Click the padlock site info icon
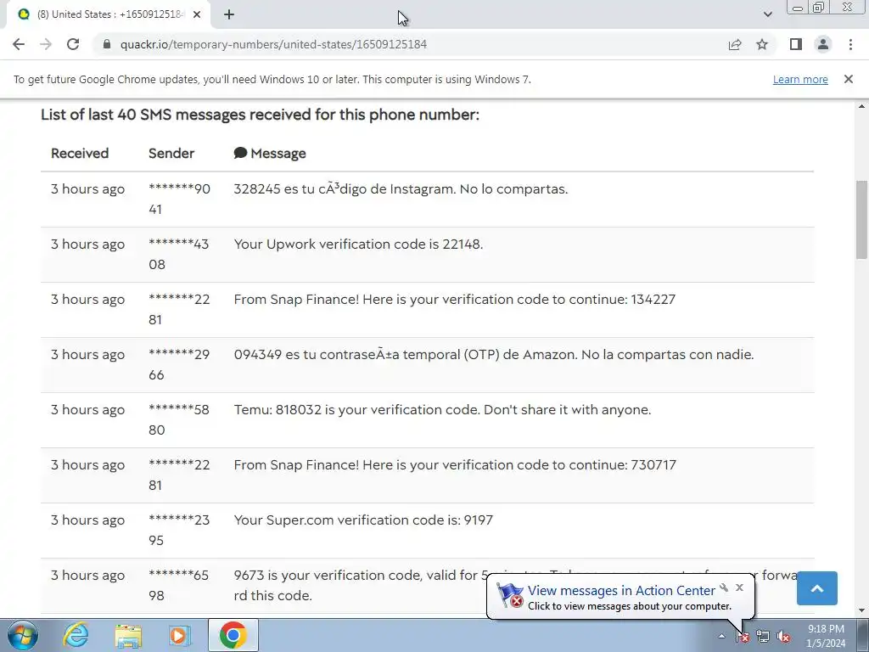Viewport: 869px width, 652px height. tap(107, 44)
